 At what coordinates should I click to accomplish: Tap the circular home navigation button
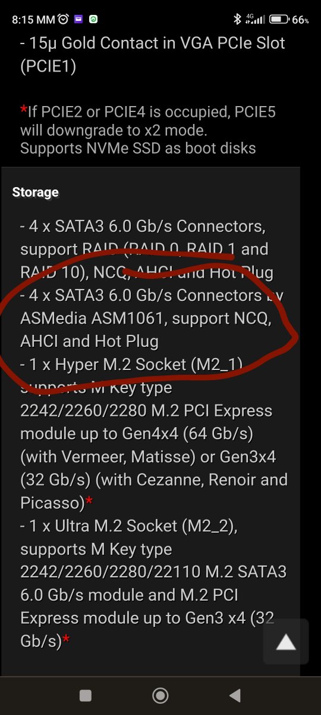(160, 695)
